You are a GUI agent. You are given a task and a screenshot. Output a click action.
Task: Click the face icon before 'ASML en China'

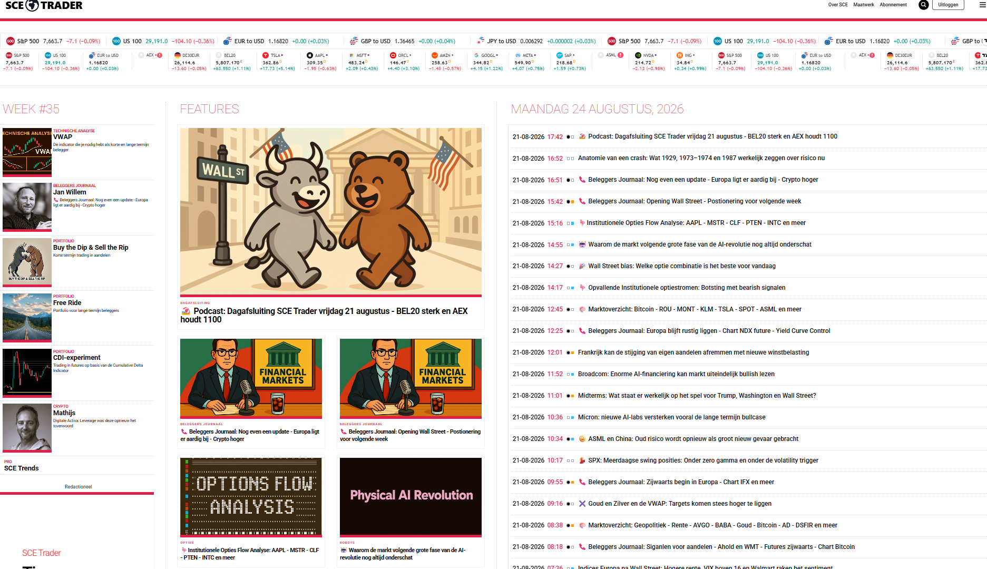[x=582, y=439]
